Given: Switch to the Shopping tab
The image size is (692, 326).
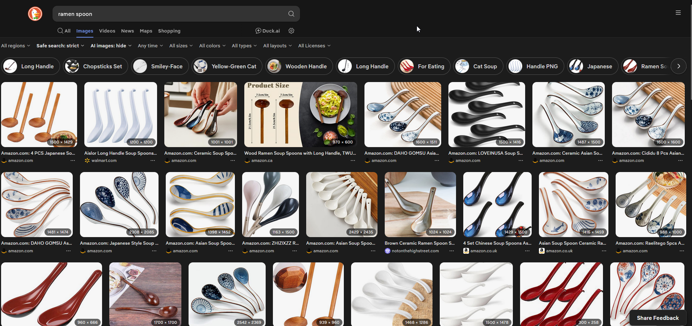Looking at the screenshot, I should pyautogui.click(x=169, y=31).
